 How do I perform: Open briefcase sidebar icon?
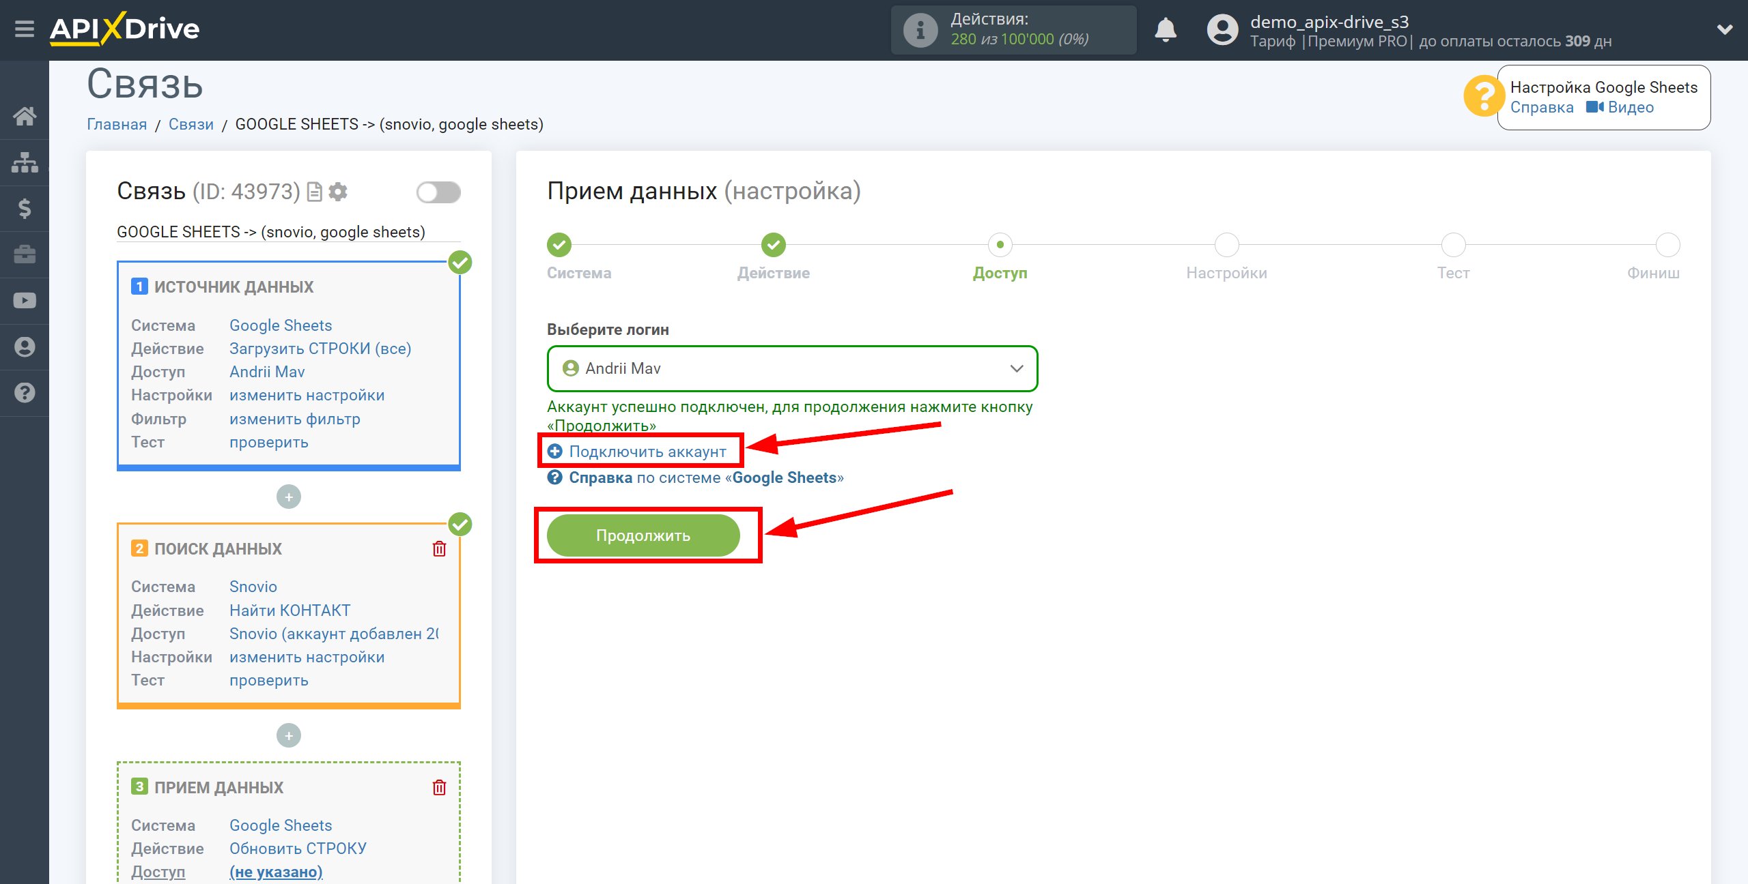tap(25, 254)
